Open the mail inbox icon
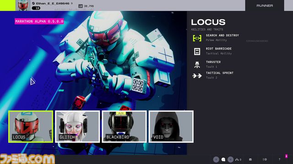 [x=250, y=159]
